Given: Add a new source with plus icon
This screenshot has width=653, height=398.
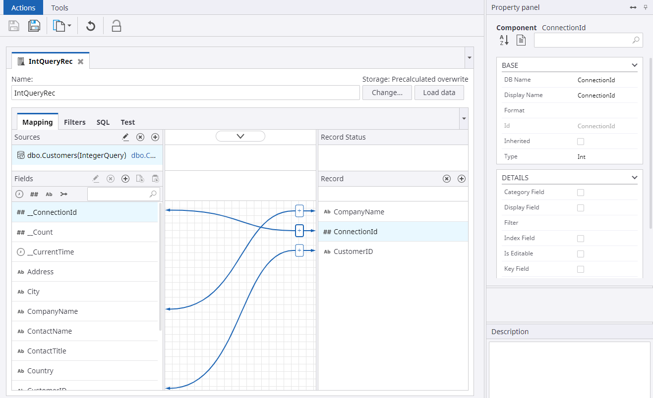Looking at the screenshot, I should coord(155,137).
